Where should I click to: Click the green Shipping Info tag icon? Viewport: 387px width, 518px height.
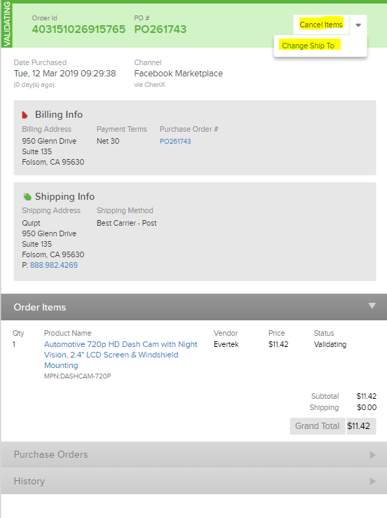[x=27, y=197]
